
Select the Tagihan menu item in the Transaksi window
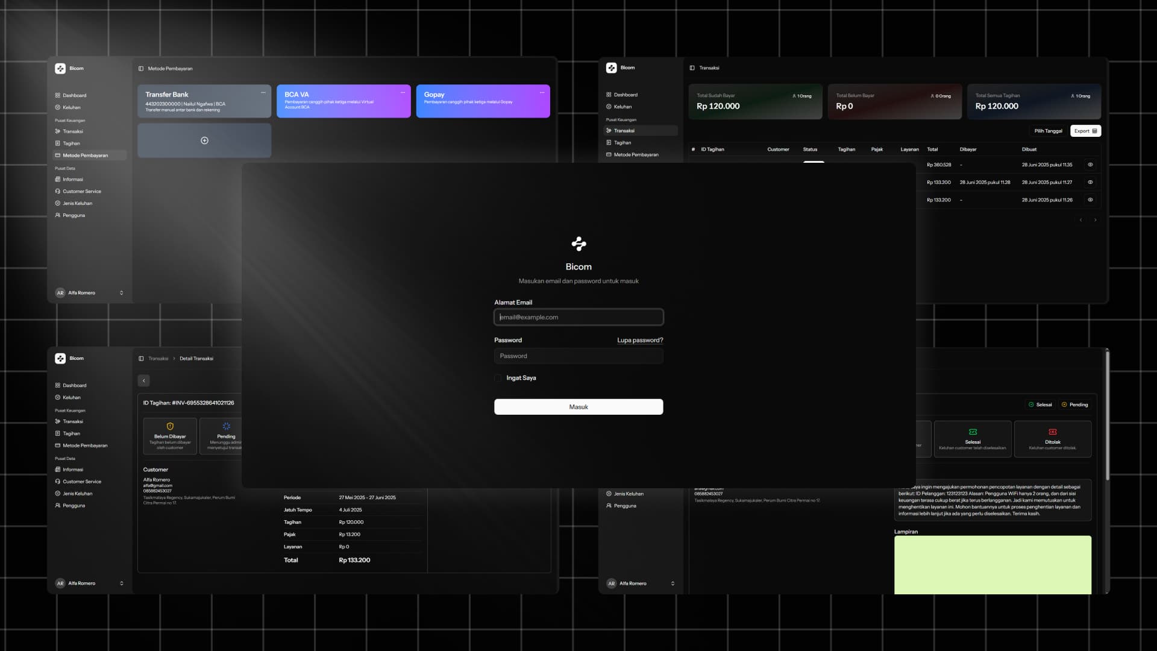click(622, 143)
